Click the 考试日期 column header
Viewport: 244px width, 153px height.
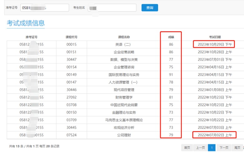(215, 37)
